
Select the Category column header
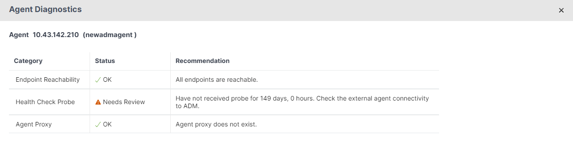click(28, 61)
